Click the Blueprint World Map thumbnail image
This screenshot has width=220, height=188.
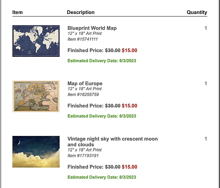36,41
